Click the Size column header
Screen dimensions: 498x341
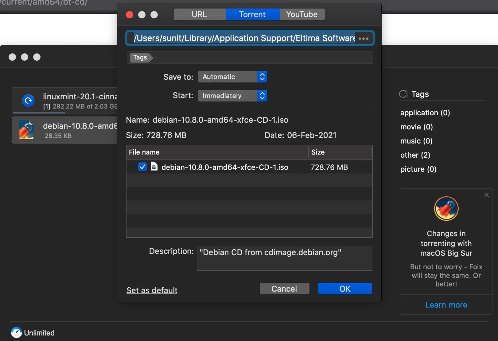pos(340,152)
